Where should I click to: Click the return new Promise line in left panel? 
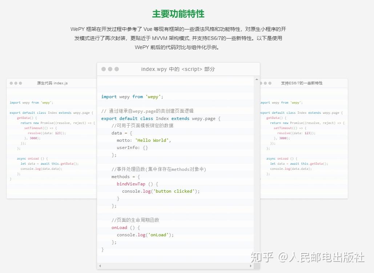click(58, 123)
